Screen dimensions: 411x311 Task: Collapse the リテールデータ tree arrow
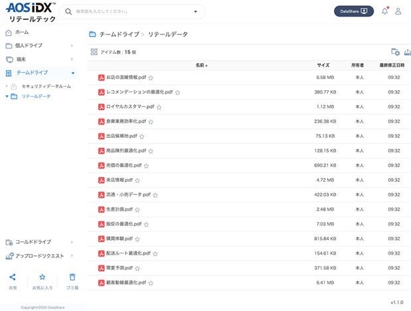[7, 96]
